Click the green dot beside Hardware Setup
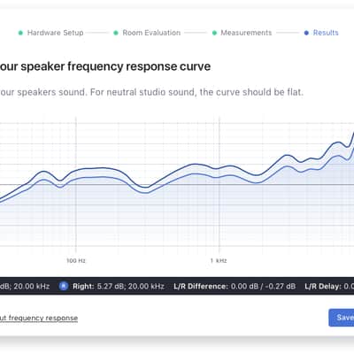 (x=20, y=33)
